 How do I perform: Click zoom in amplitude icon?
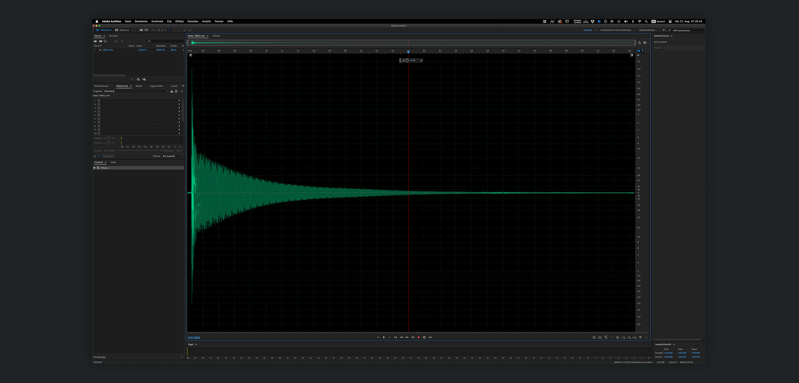[x=594, y=337]
